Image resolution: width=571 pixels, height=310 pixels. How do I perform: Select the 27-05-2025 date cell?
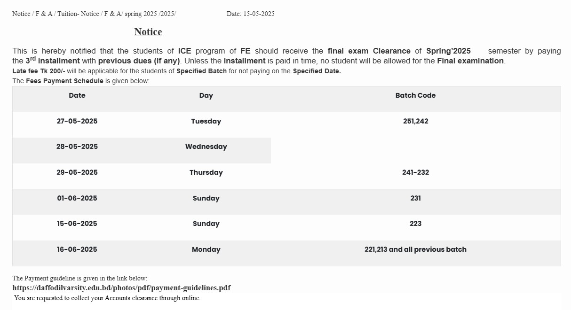click(x=77, y=121)
